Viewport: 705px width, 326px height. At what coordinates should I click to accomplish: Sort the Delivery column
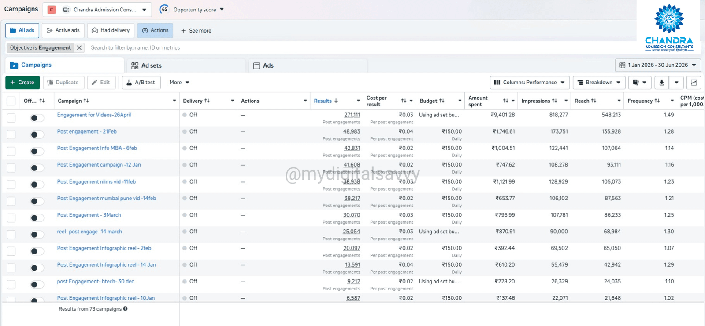pos(207,101)
